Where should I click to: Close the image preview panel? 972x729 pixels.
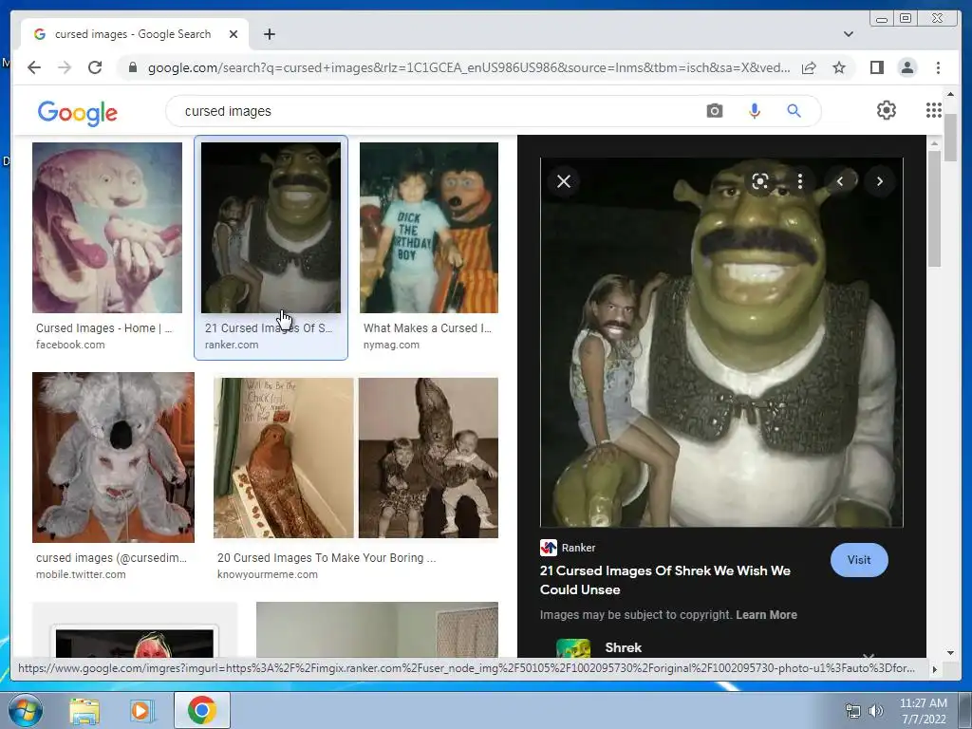[564, 181]
